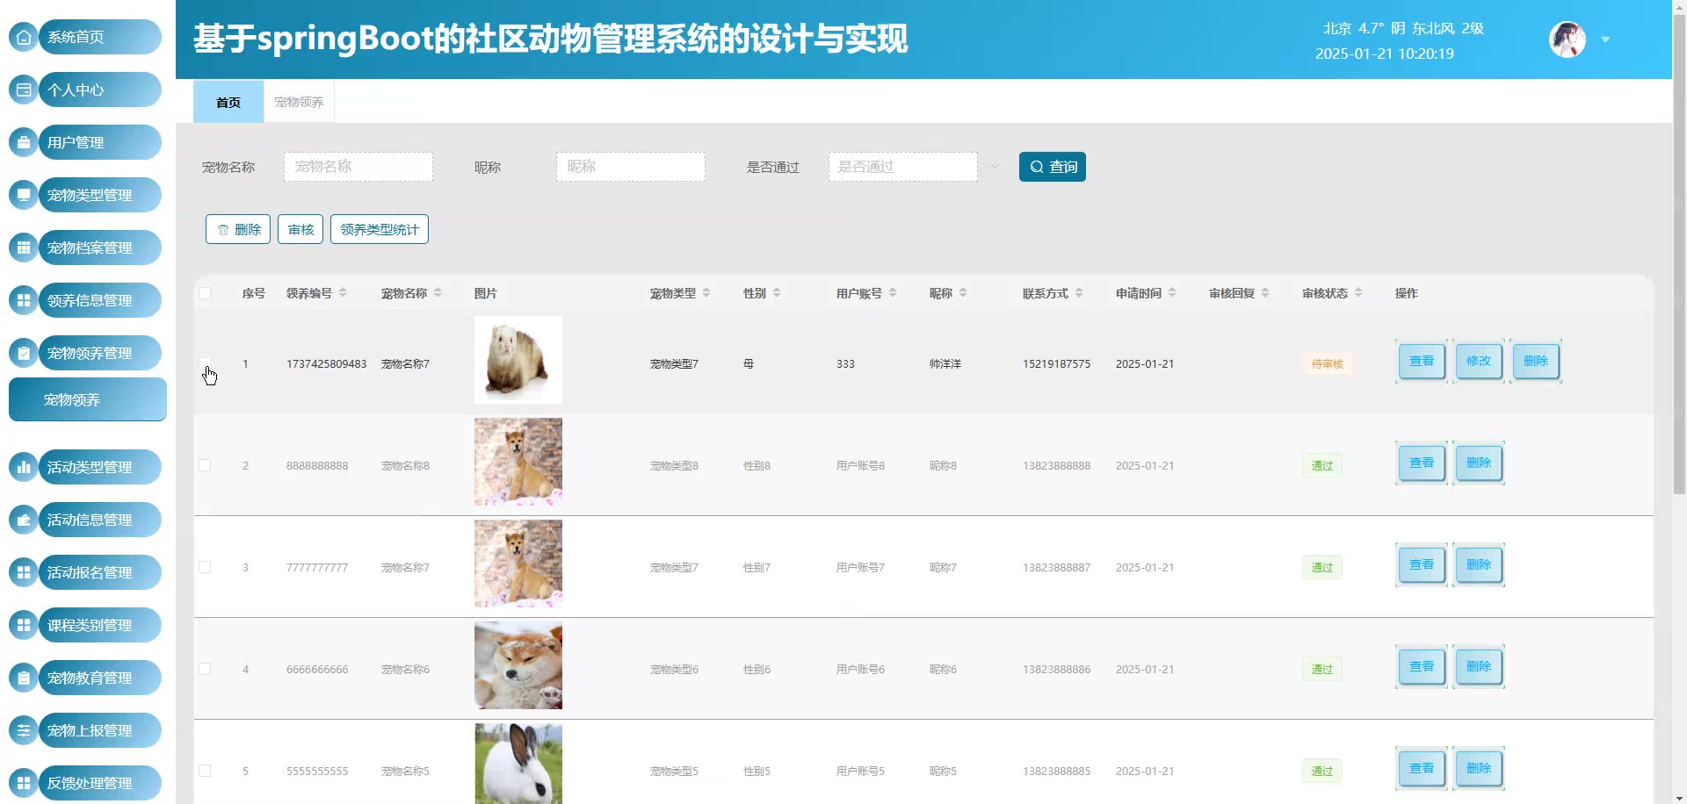Open 宠物上报管理 menu
The height and width of the screenshot is (804, 1687).
pos(100,730)
